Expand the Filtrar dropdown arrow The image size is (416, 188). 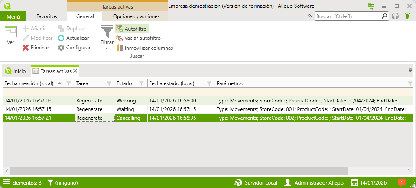107,49
